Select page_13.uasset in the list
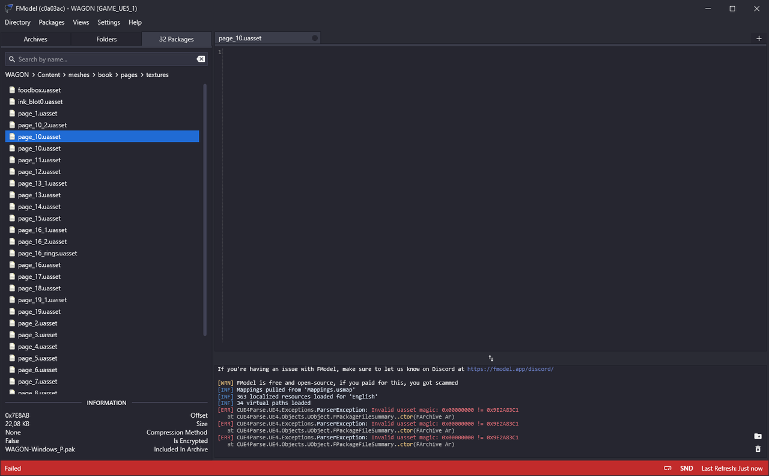This screenshot has height=476, width=769. tap(102, 195)
